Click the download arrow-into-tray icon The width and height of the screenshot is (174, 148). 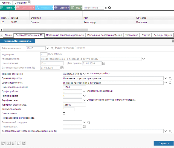[8, 143]
